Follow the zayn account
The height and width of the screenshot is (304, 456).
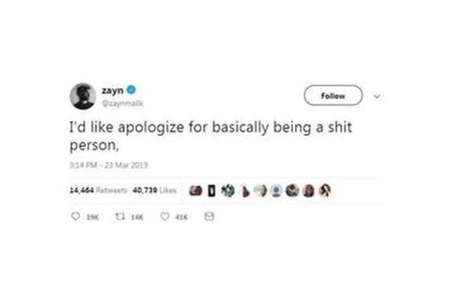pyautogui.click(x=334, y=96)
